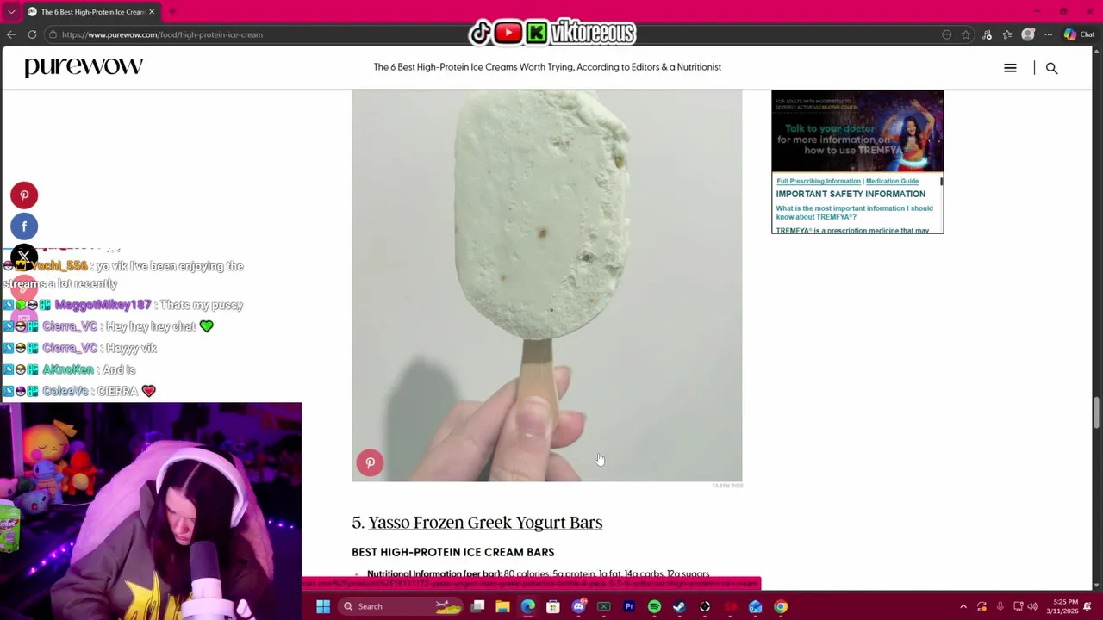The height and width of the screenshot is (620, 1103).
Task: Open Spotify from taskbar
Action: 654,607
